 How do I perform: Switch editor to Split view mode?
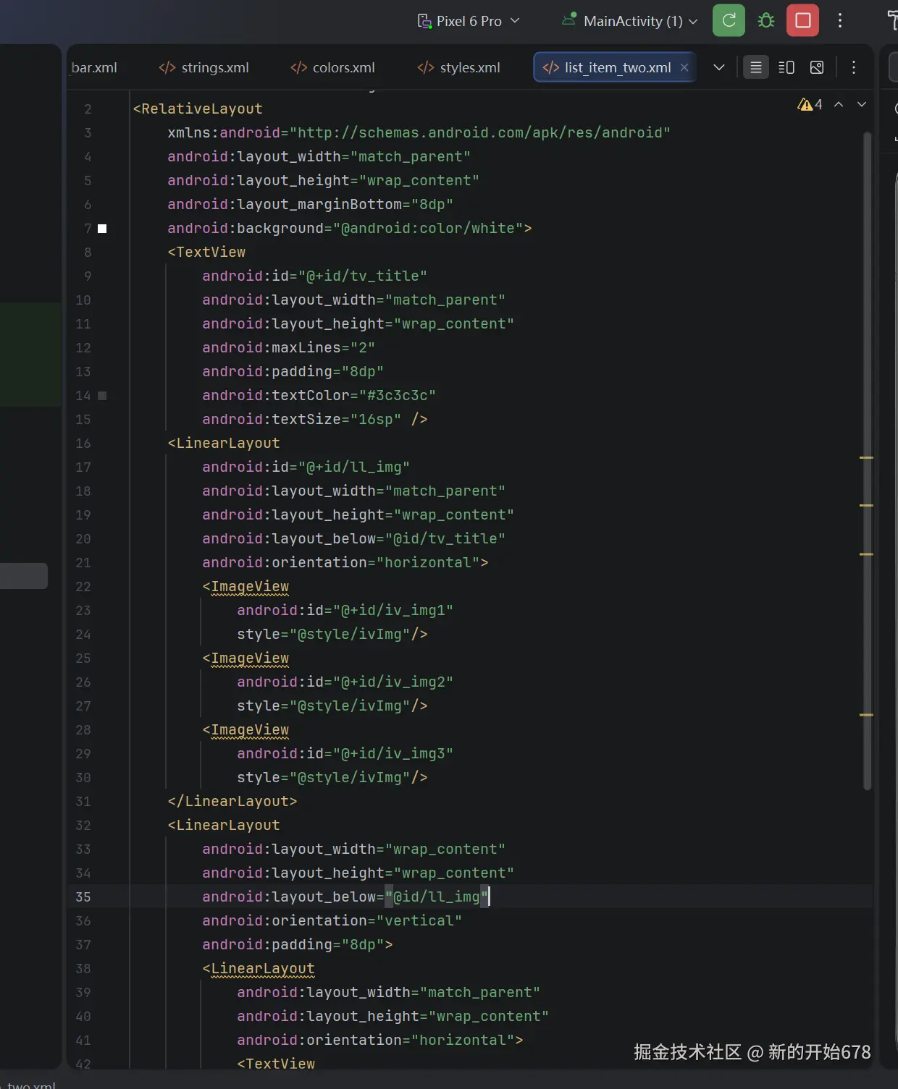click(x=786, y=67)
